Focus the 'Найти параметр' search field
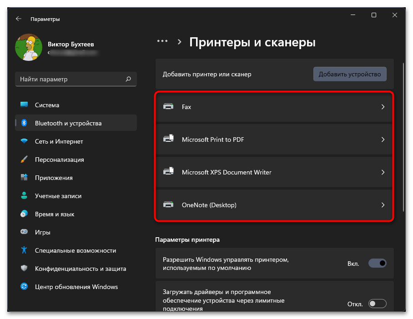This screenshot has height=319, width=413. click(76, 79)
